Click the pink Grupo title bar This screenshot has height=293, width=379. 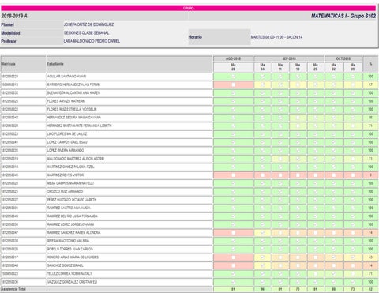click(x=189, y=8)
